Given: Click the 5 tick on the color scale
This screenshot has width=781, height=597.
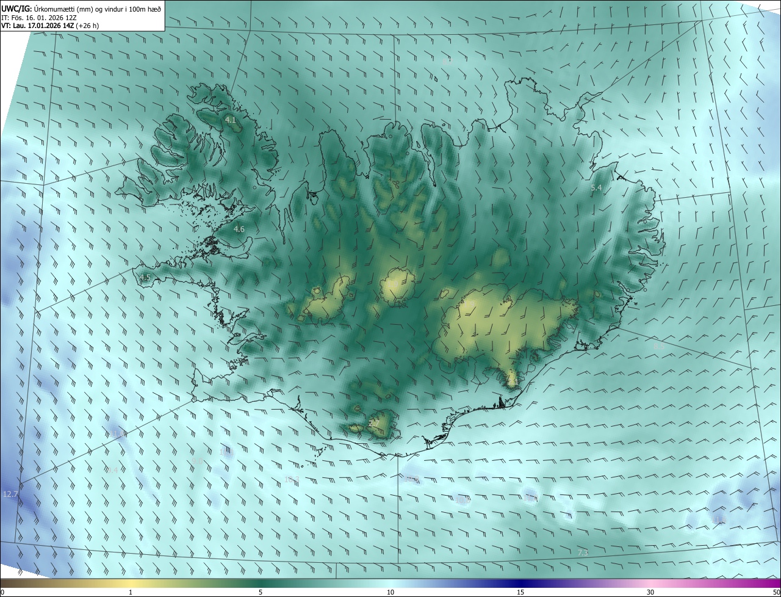Looking at the screenshot, I should point(261,592).
